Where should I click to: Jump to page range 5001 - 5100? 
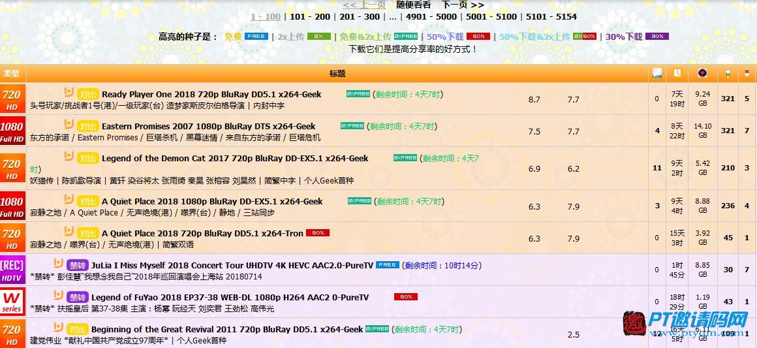click(491, 17)
